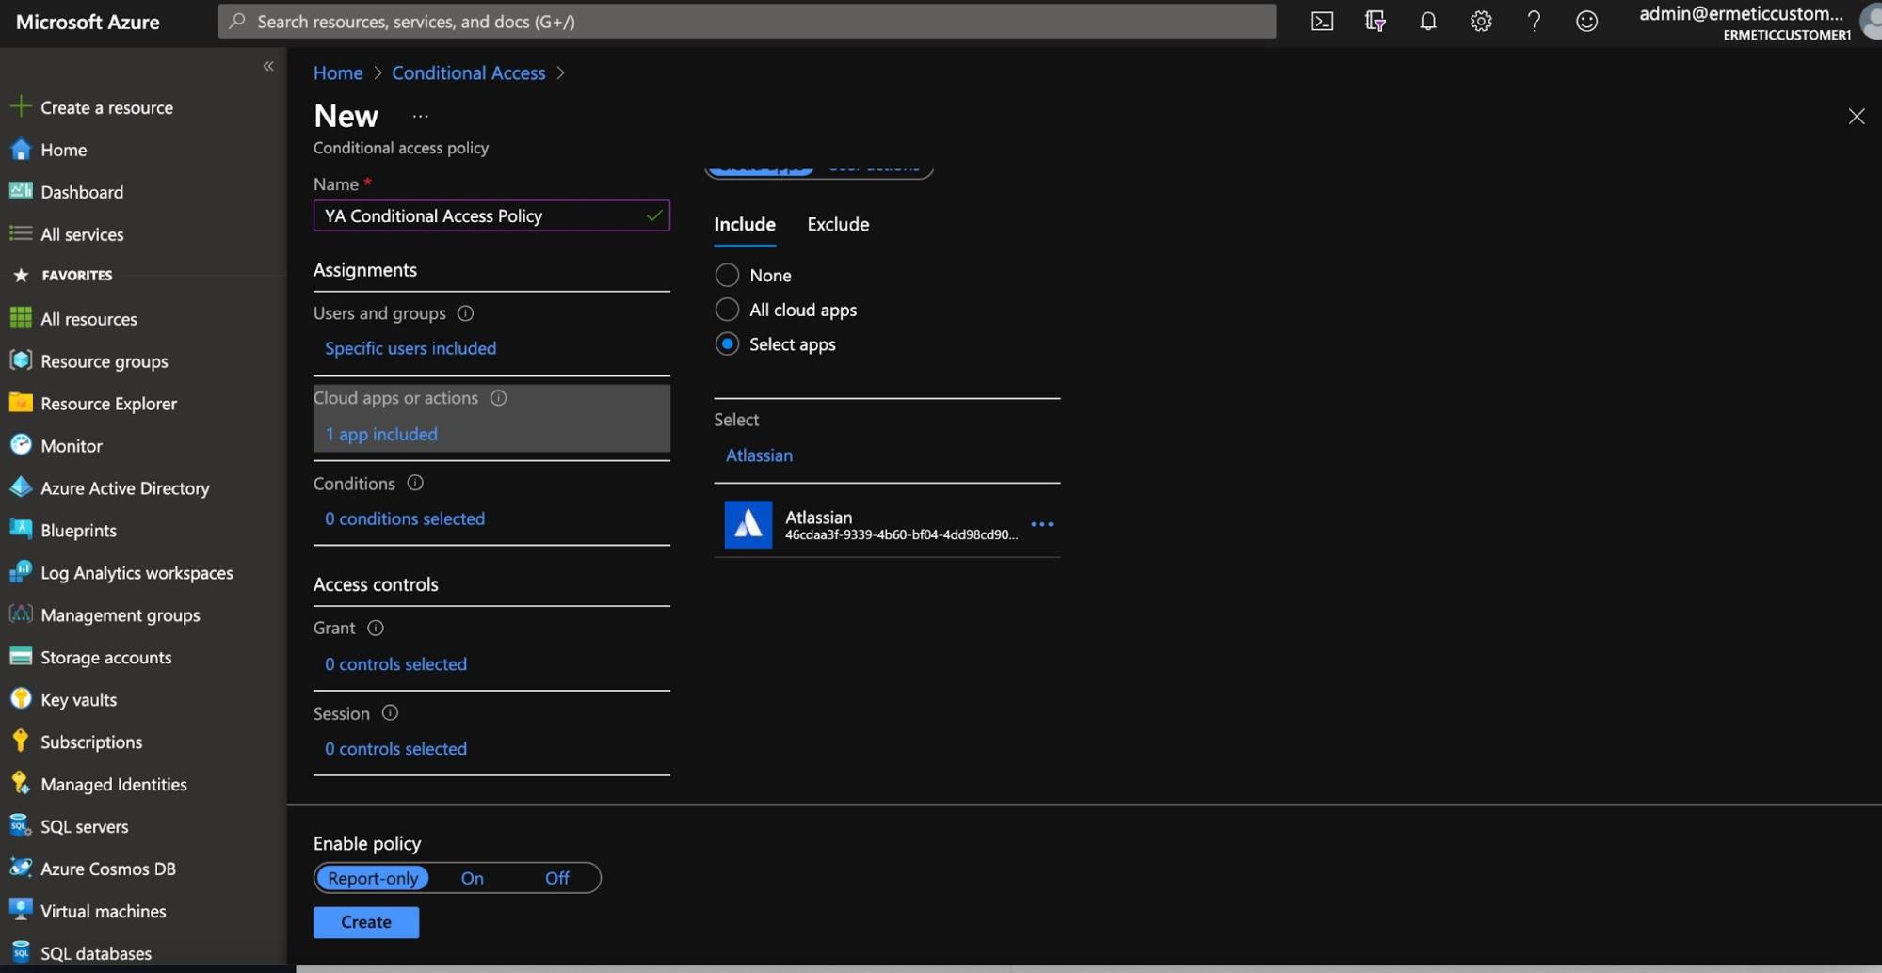
Task: Click the Azure search resources box
Action: (747, 21)
